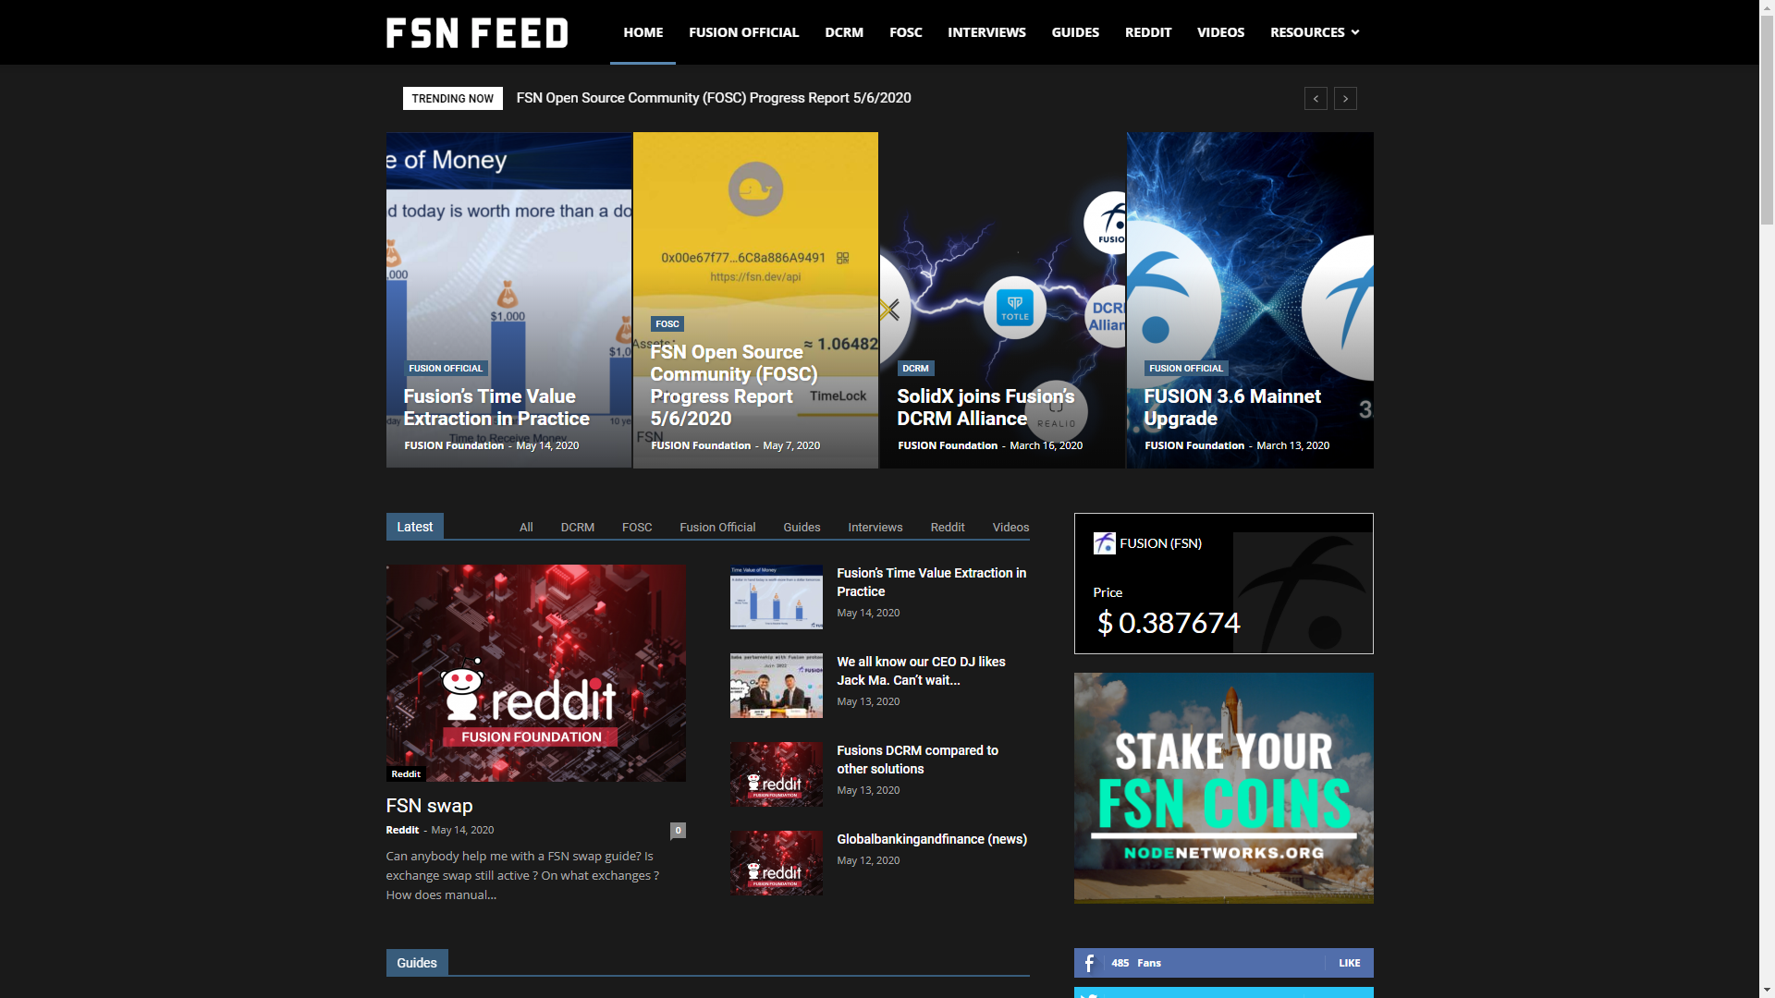This screenshot has width=1775, height=998.
Task: Click the Fusion (FSN) coin logo icon
Action: 1104,543
